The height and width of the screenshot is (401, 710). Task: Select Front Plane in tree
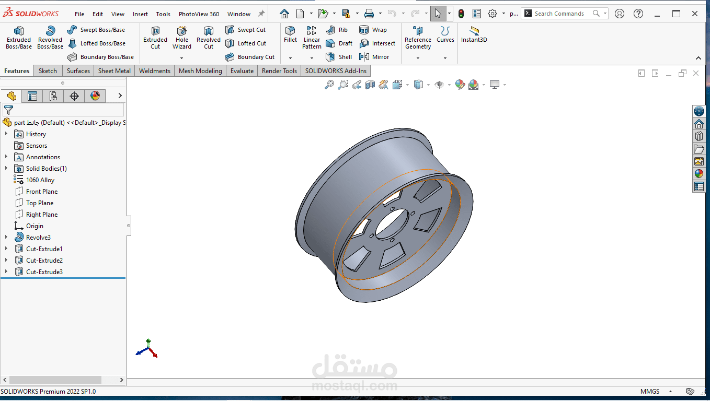37,192
